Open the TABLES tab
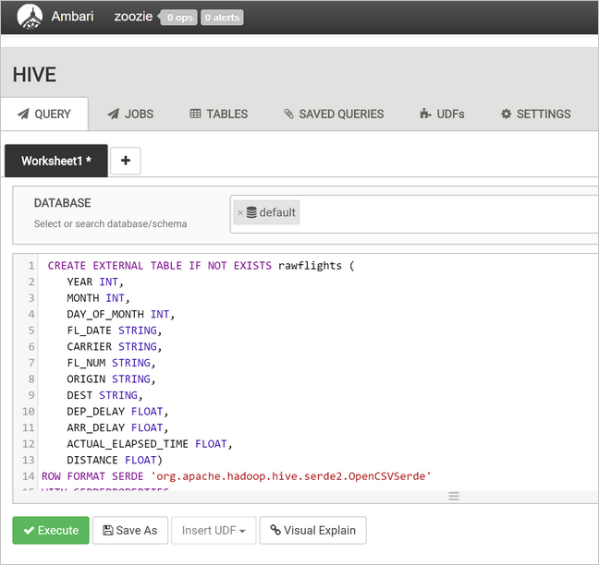Screen dimensions: 599x565 click(x=218, y=114)
